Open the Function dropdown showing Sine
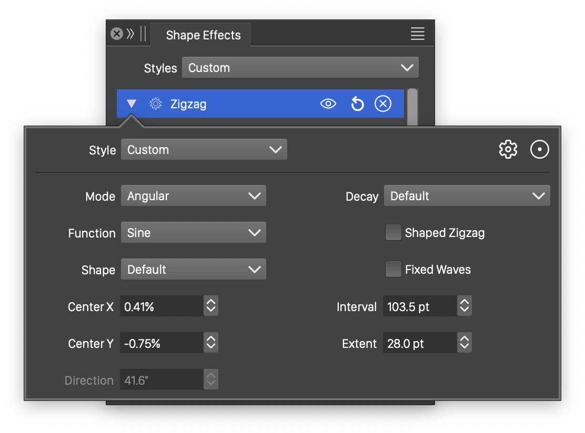The image size is (585, 433). 194,233
